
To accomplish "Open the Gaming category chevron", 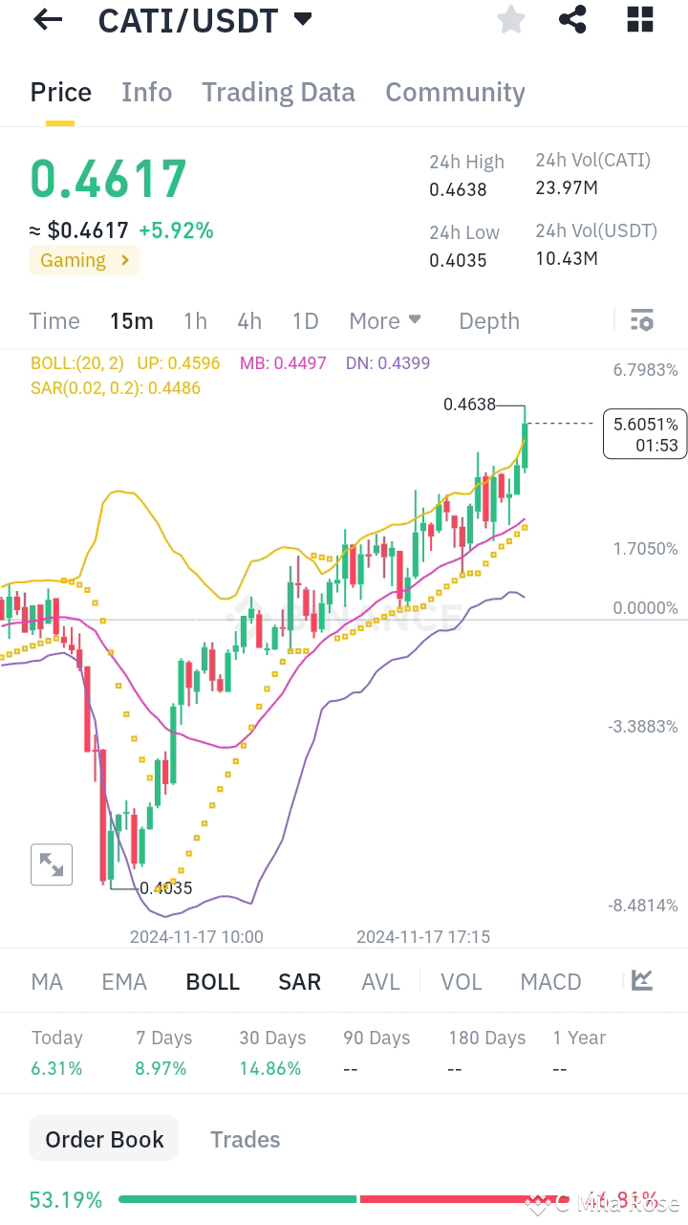I will (124, 260).
